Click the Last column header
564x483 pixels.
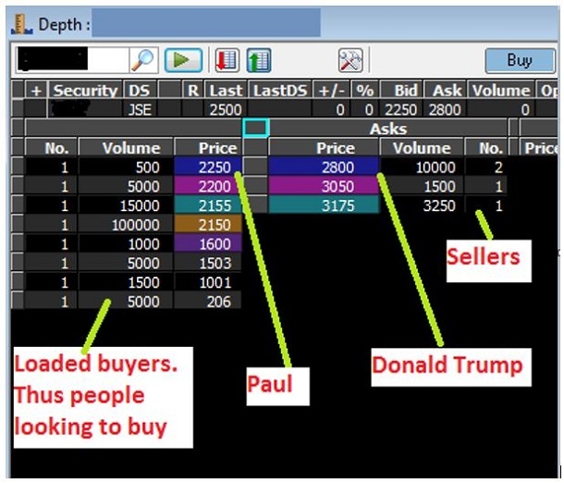pos(225,91)
